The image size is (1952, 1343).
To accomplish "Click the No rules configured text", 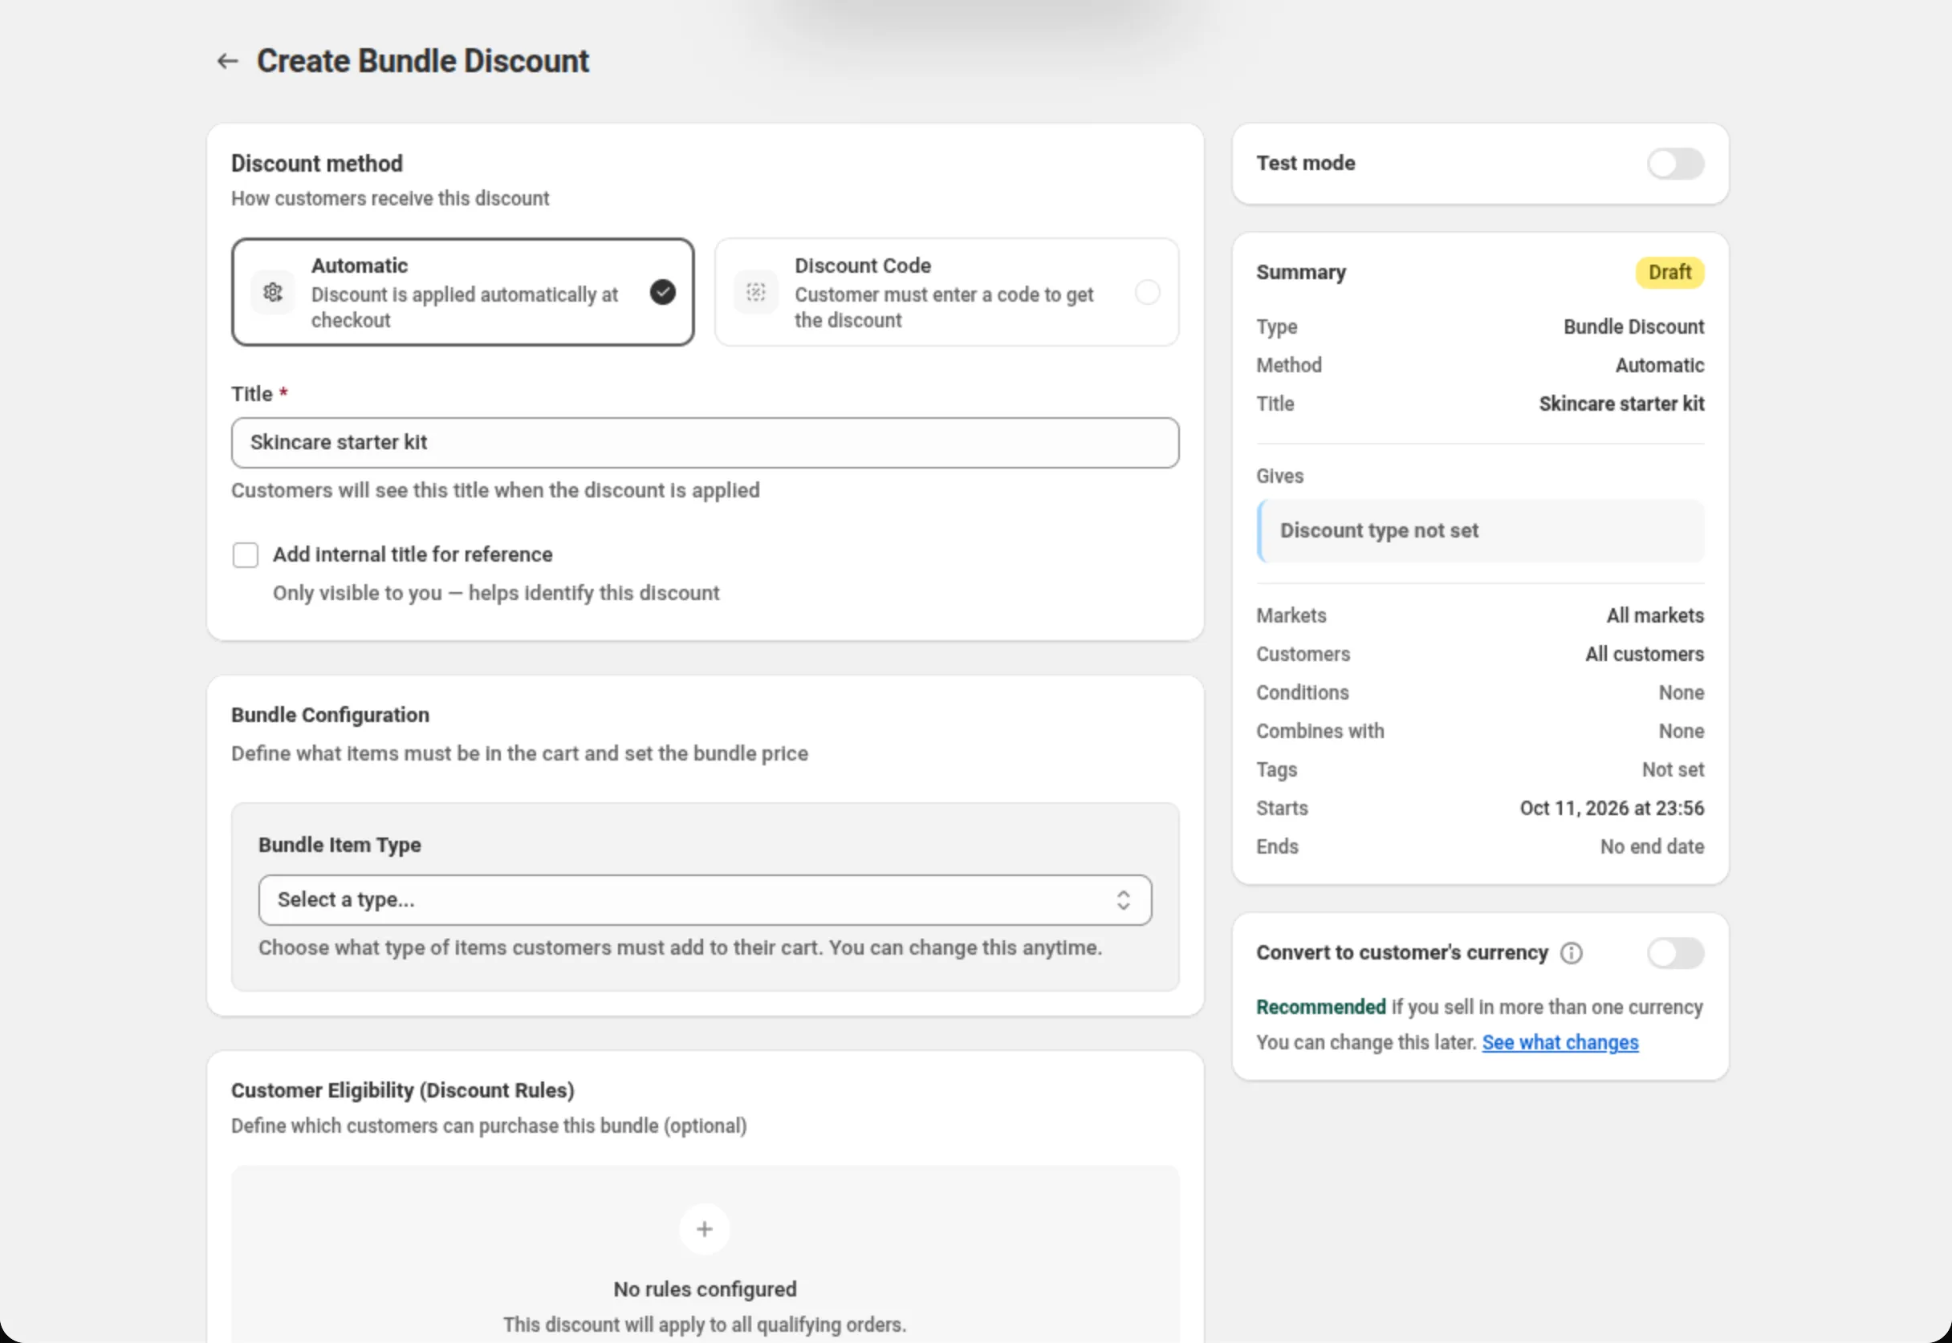I will (705, 1289).
